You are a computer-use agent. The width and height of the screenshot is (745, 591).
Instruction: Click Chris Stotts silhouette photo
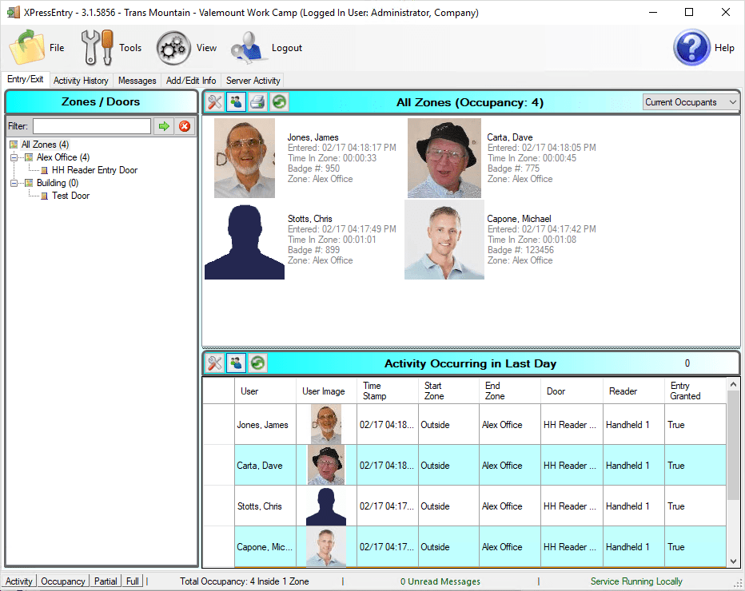(245, 242)
